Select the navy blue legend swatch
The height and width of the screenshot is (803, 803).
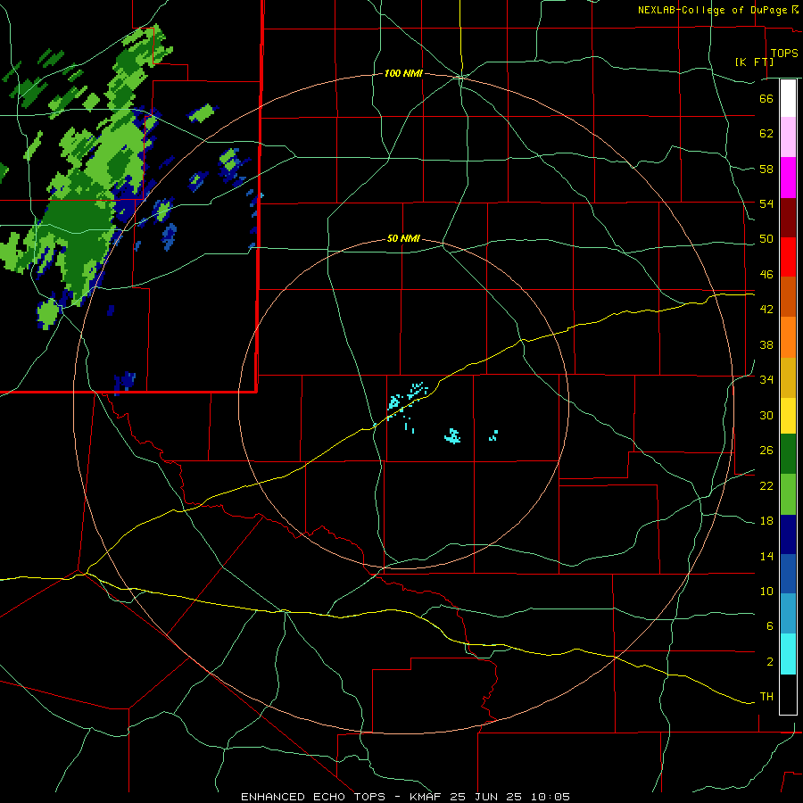788,534
